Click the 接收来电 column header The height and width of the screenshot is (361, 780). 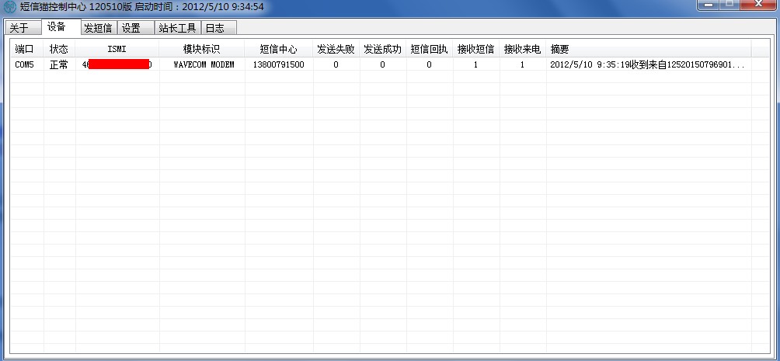pyautogui.click(x=523, y=49)
